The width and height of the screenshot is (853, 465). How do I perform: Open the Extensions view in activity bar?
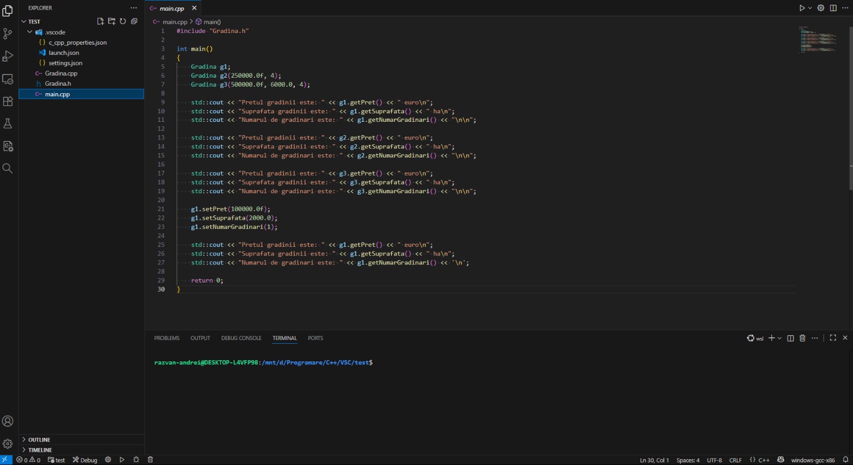pos(7,101)
